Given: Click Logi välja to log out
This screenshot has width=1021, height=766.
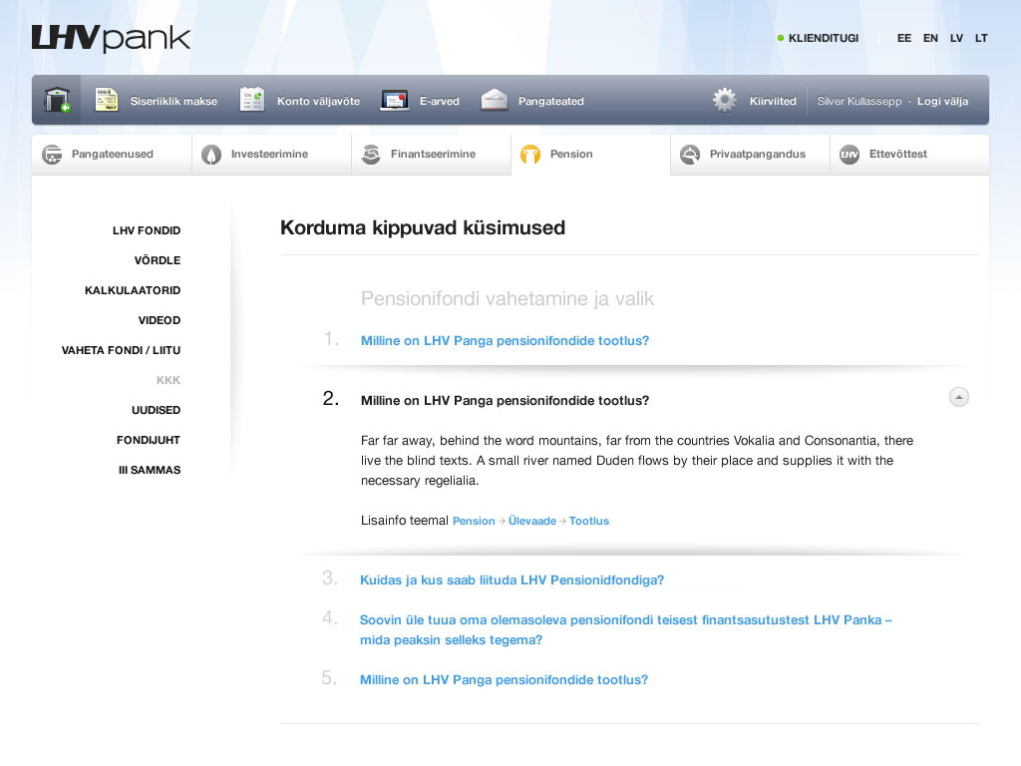Looking at the screenshot, I should point(942,102).
